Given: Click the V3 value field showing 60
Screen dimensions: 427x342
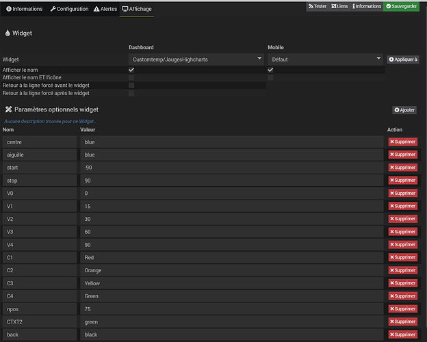Looking at the screenshot, I should point(232,232).
